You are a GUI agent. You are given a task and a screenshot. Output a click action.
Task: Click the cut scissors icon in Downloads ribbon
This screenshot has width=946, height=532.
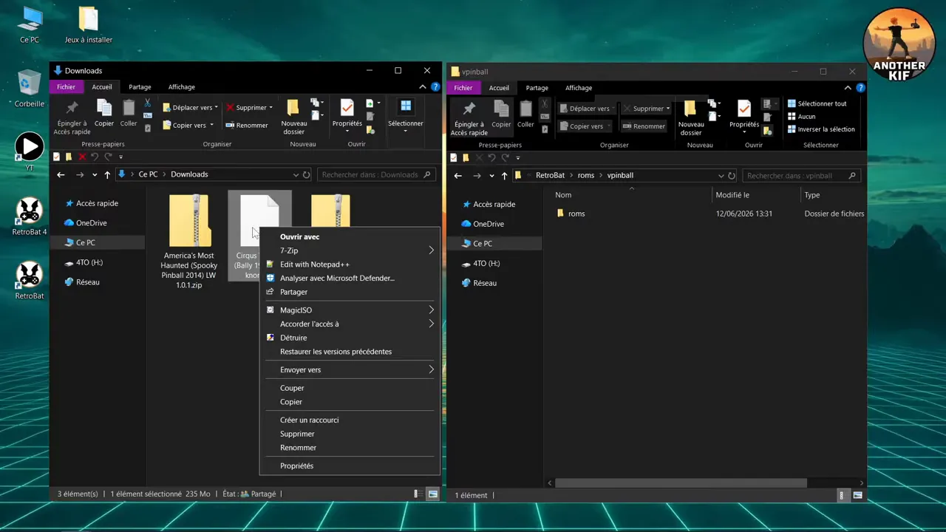click(148, 103)
